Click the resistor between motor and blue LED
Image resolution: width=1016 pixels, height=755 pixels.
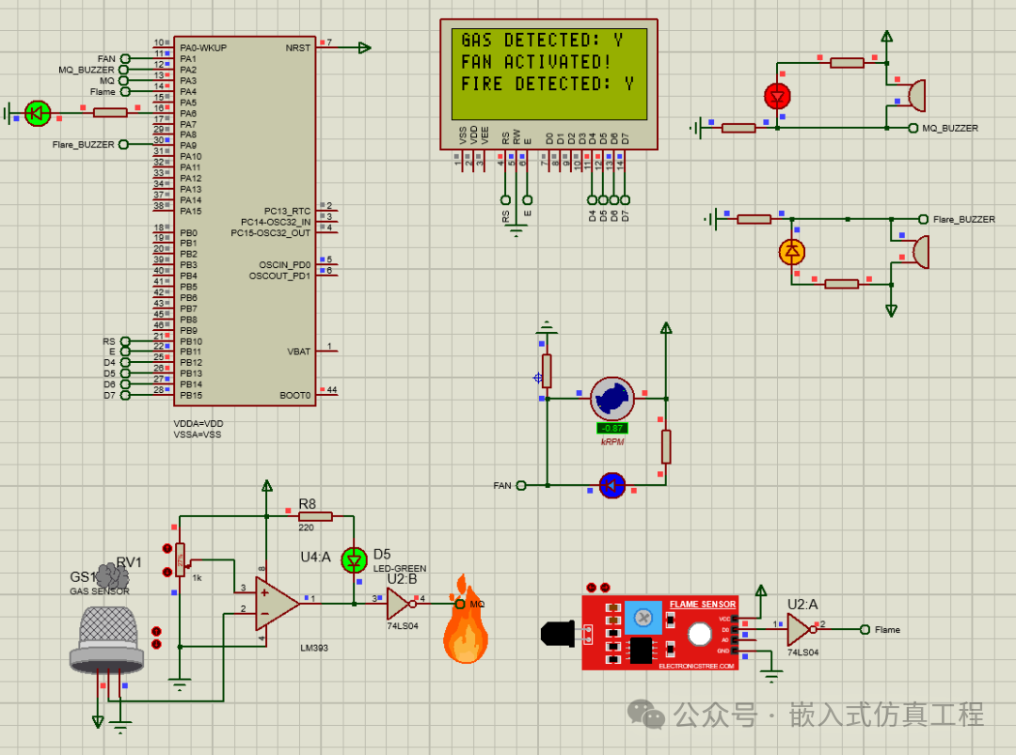tap(666, 447)
